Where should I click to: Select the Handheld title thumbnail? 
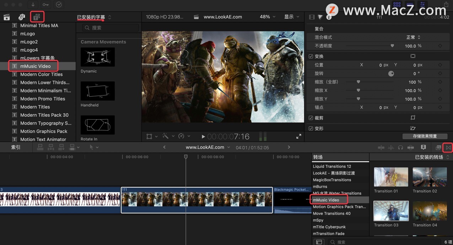[98, 91]
